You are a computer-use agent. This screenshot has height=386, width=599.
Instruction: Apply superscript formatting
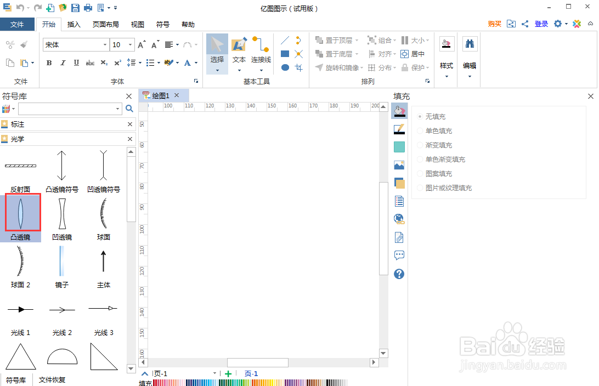coord(117,63)
